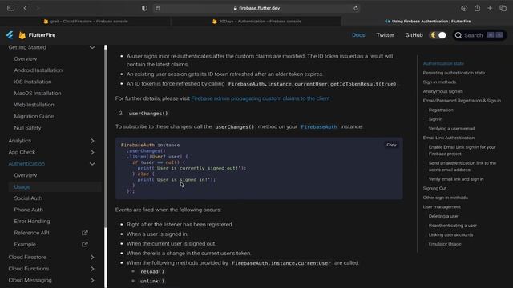Jump to Persisting authentication state in contents

(x=454, y=73)
